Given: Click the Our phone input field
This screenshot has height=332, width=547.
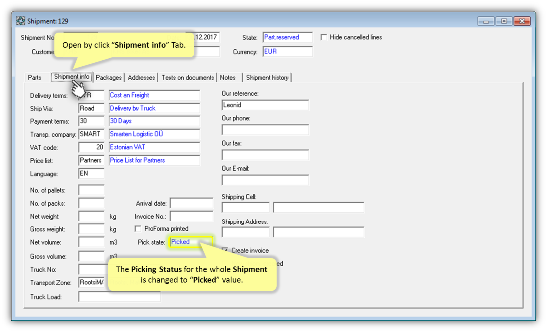Looking at the screenshot, I should (x=265, y=130).
